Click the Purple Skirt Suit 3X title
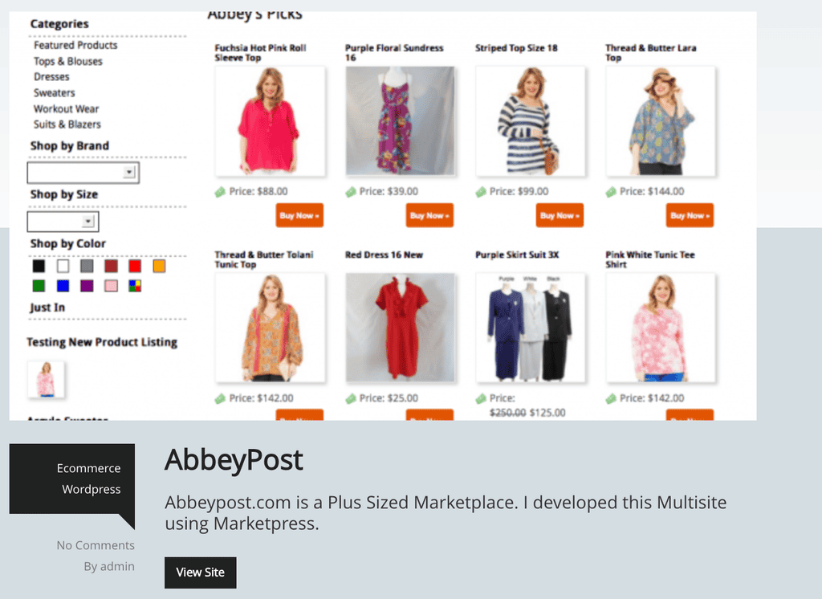Screen dimensions: 822x599 pyautogui.click(x=517, y=255)
